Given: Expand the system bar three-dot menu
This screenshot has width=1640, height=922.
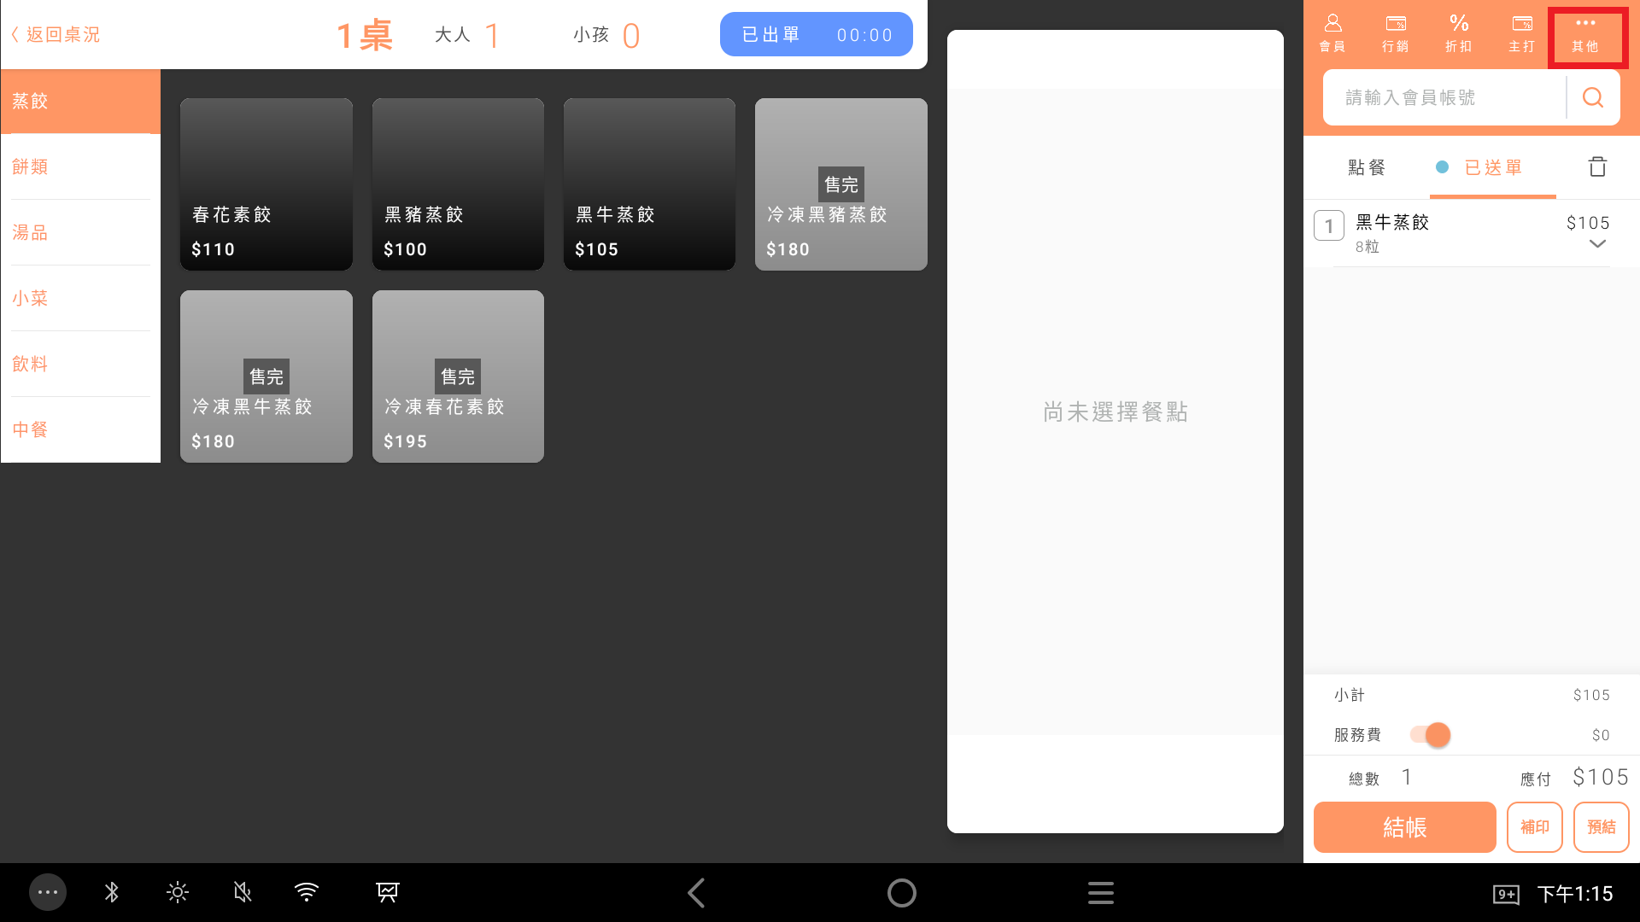Looking at the screenshot, I should pos(48,893).
